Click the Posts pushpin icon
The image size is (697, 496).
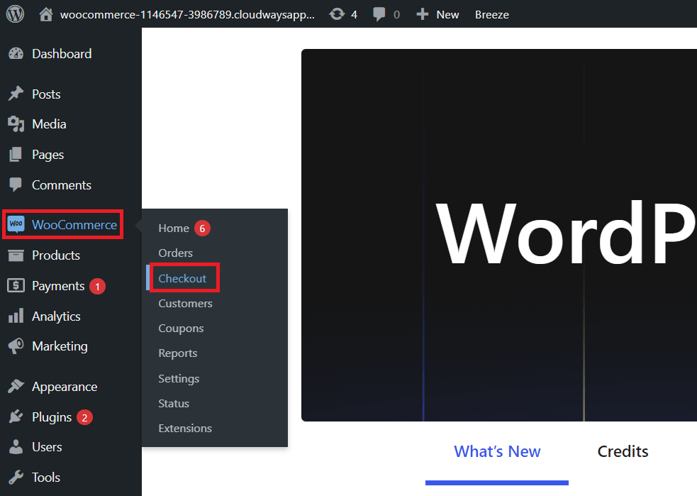tap(16, 93)
